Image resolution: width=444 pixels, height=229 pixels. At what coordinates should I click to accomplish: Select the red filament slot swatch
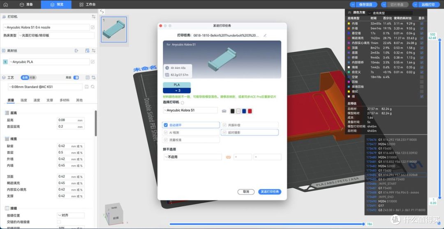[250, 111]
